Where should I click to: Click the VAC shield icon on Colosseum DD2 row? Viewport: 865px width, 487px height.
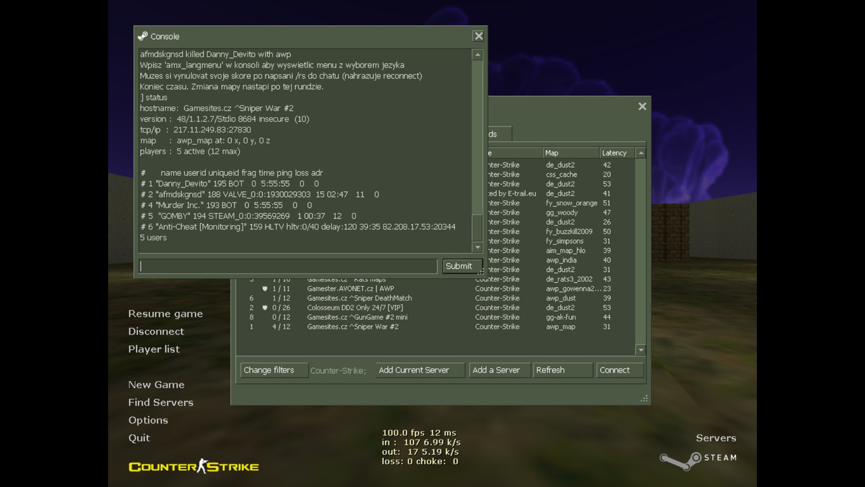265,308
